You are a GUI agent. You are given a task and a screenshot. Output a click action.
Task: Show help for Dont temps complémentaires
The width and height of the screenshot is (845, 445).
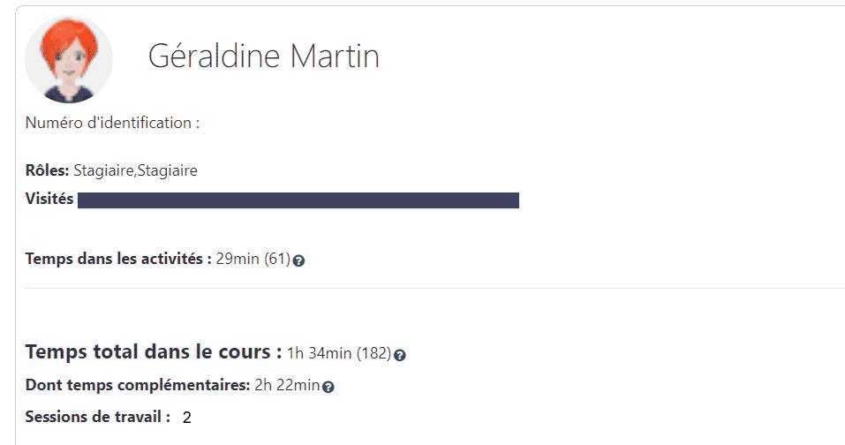(328, 387)
